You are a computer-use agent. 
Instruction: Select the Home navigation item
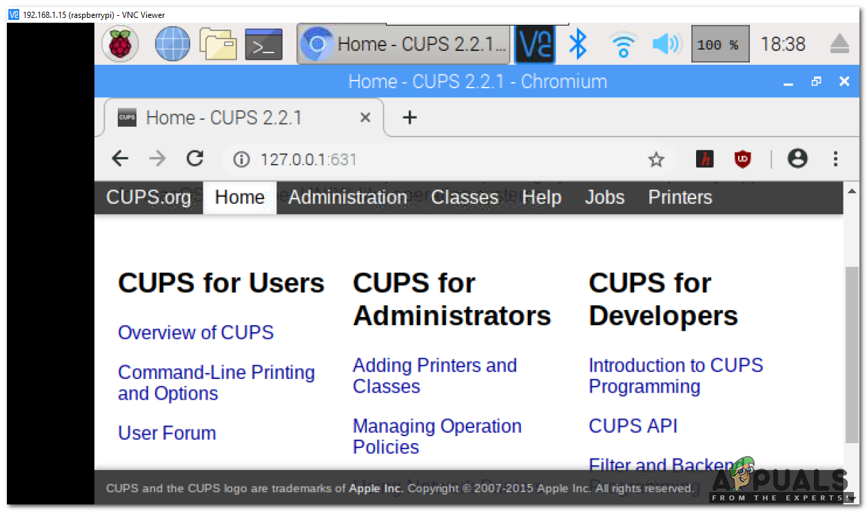coord(240,198)
